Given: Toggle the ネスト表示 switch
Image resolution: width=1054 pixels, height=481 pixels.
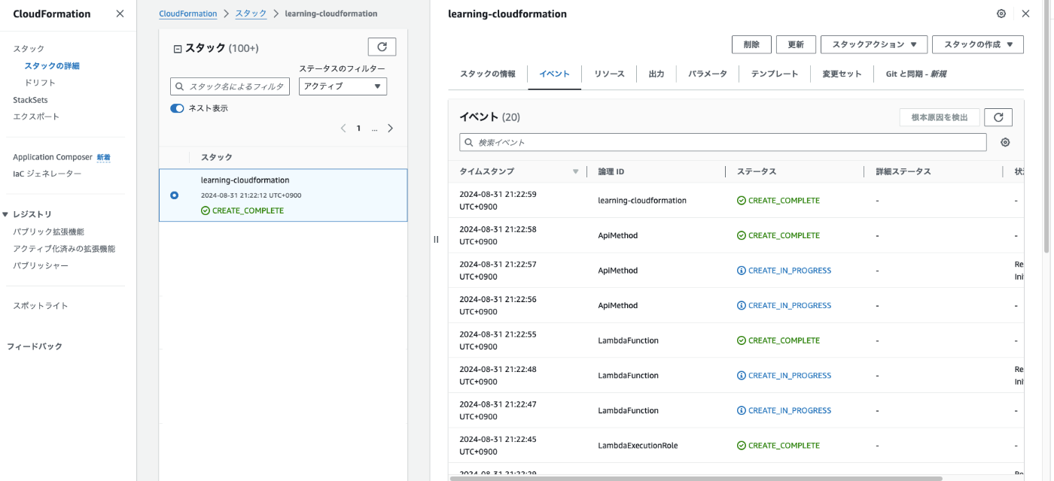Looking at the screenshot, I should pyautogui.click(x=177, y=108).
